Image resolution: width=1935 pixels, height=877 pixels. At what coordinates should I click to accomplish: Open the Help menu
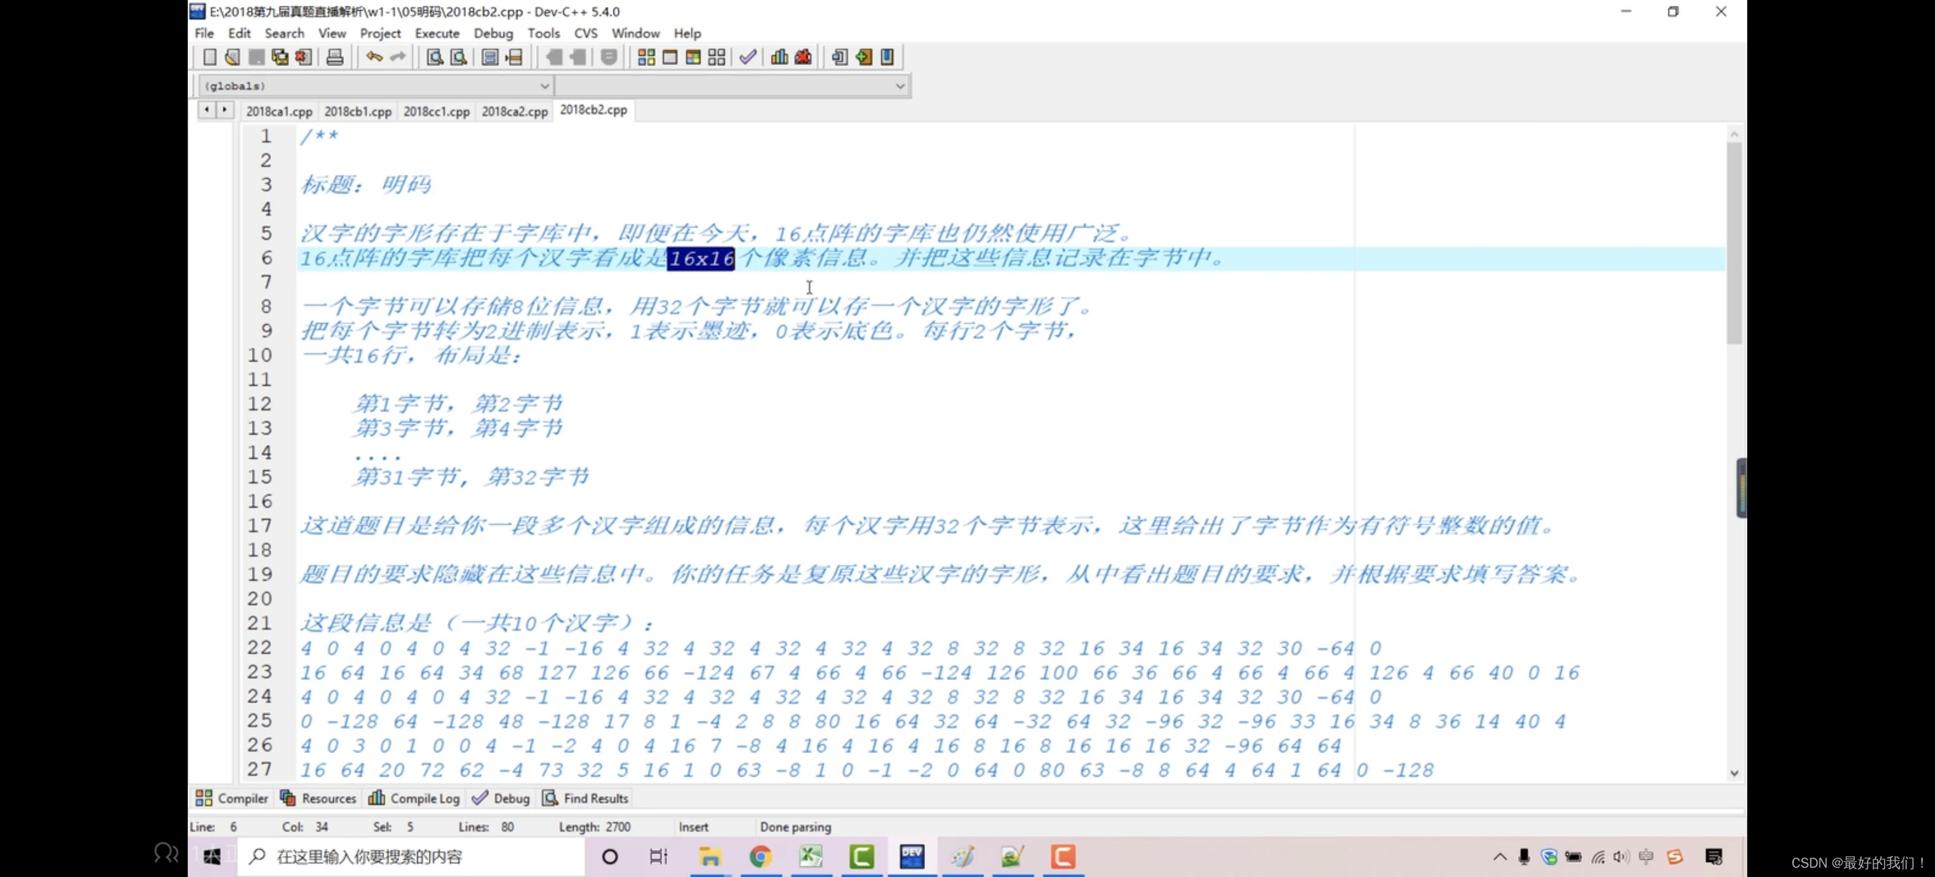pyautogui.click(x=687, y=33)
